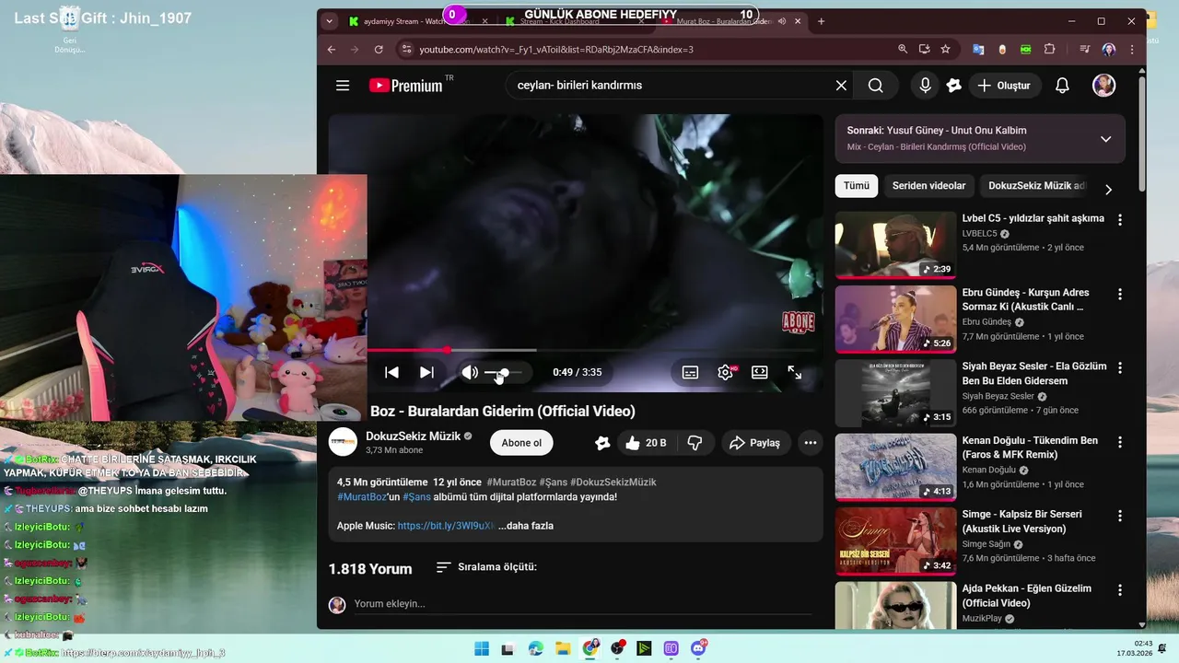Image resolution: width=1179 pixels, height=663 pixels.
Task: Open Chrome extensions puzzle icon
Action: pos(1049,49)
